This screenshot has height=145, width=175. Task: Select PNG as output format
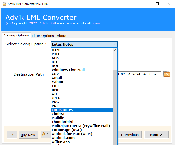click(82, 102)
